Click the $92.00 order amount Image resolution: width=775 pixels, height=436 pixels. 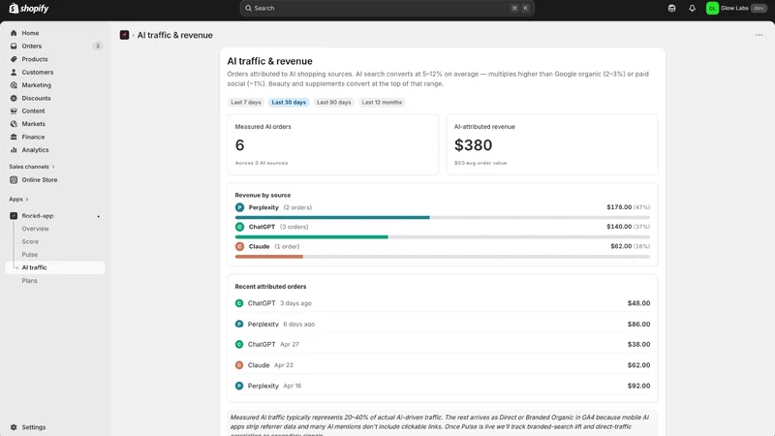point(638,386)
